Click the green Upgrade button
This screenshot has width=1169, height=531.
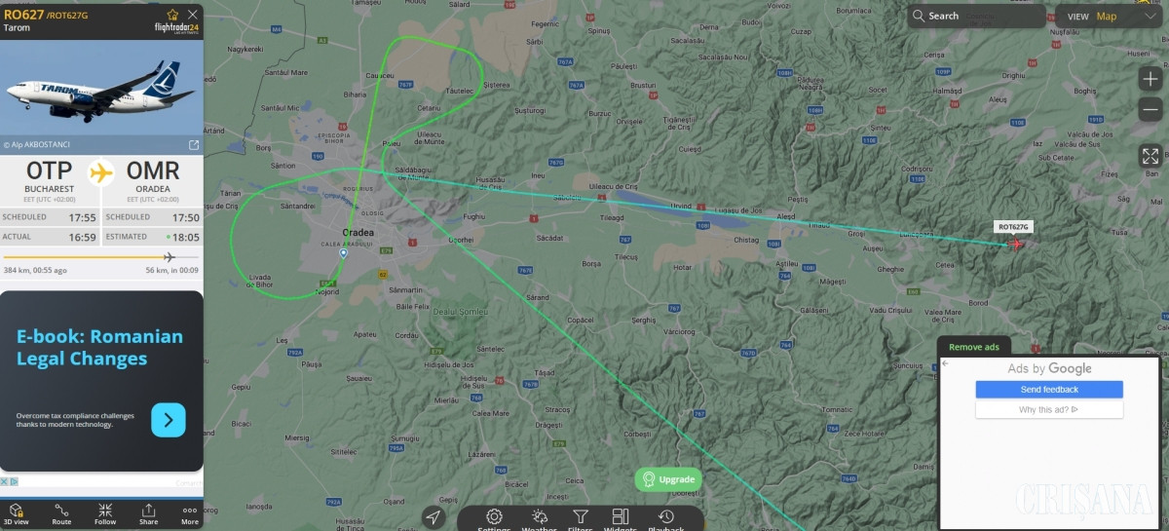pyautogui.click(x=668, y=479)
